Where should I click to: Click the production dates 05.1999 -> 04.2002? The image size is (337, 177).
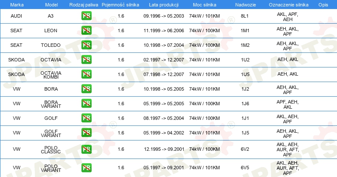coord(164,133)
